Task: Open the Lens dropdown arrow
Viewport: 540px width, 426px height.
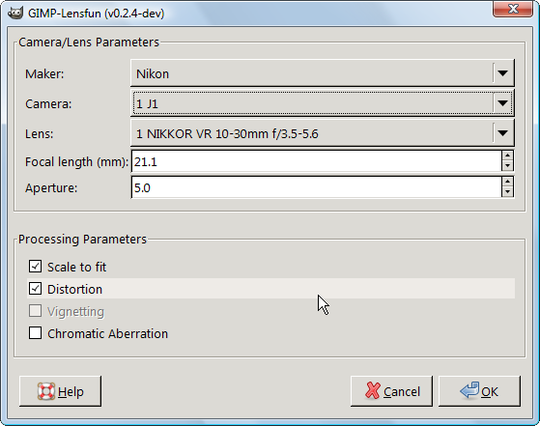Action: coord(502,133)
